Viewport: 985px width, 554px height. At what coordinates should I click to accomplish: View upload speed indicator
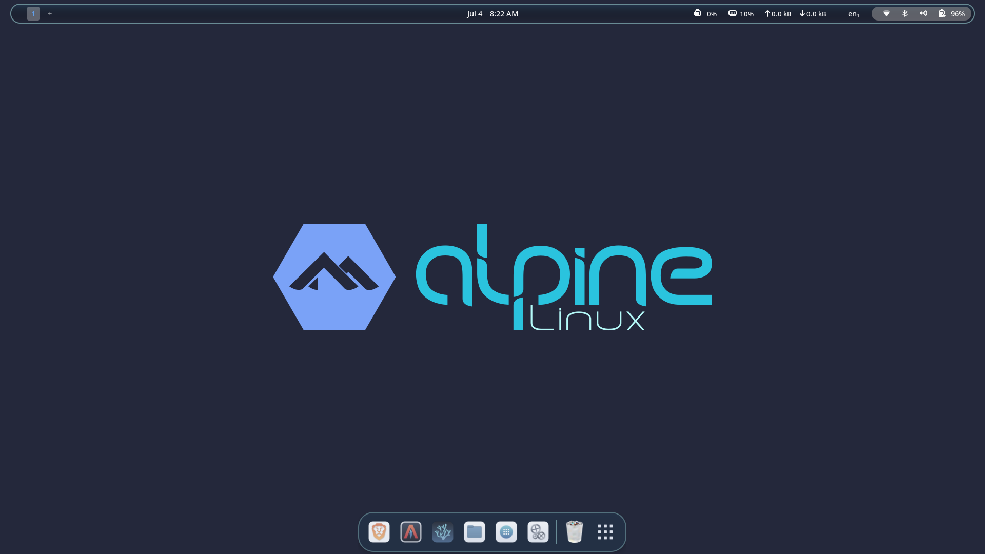pos(778,14)
